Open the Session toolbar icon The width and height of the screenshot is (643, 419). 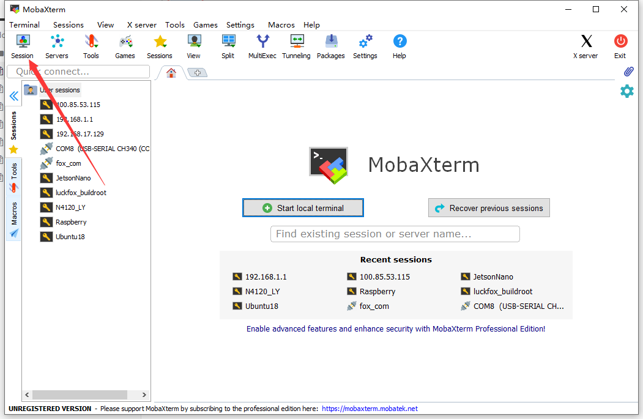click(22, 46)
